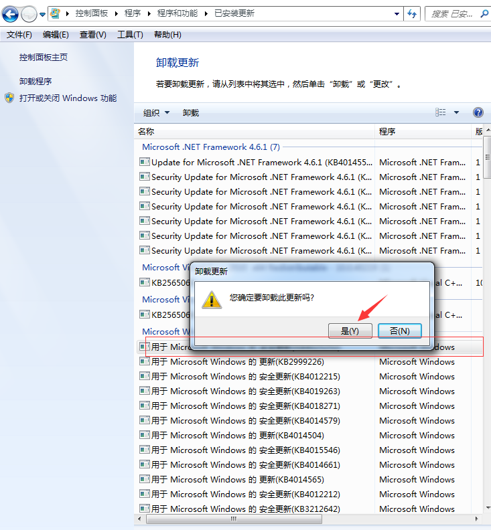491x530 pixels.
Task: Click the icon of the KB4014661 update row
Action: [x=145, y=464]
